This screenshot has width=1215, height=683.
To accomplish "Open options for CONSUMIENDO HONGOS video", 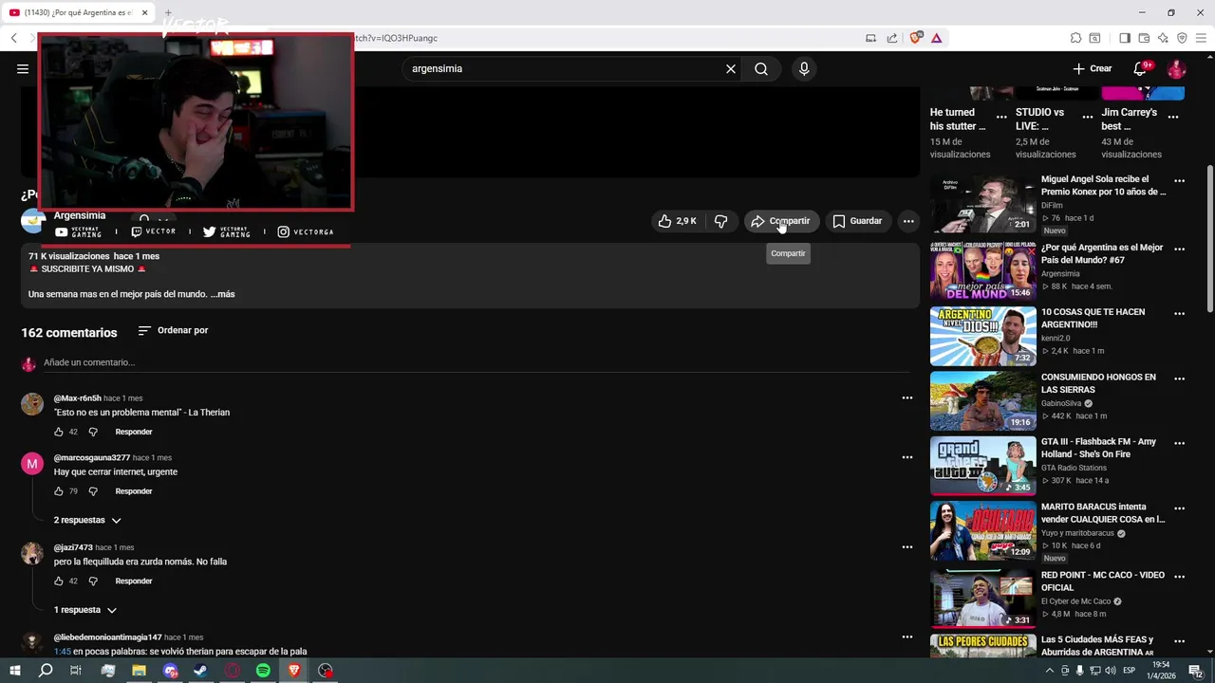I will click(x=1179, y=378).
